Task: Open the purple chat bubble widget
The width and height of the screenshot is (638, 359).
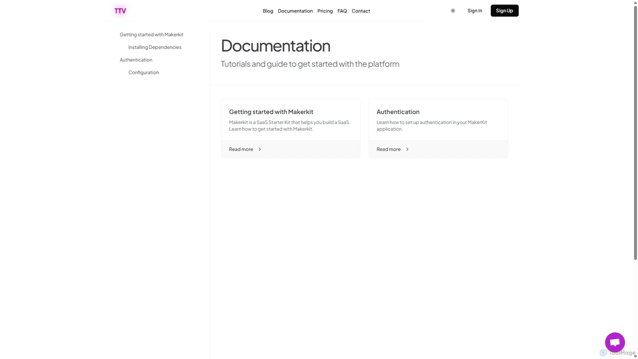Action: (x=615, y=343)
